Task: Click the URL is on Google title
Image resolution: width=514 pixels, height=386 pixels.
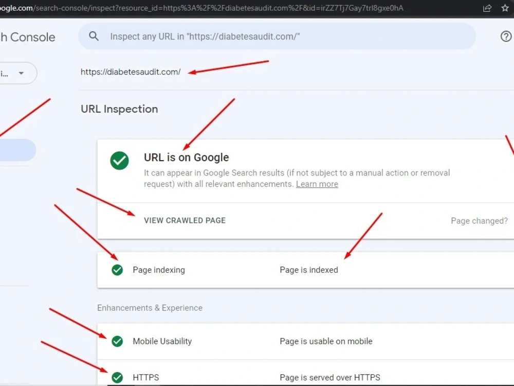Action: 186,157
